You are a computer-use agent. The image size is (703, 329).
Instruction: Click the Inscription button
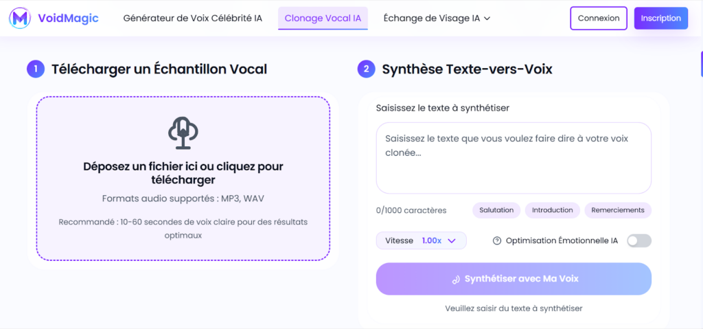660,18
